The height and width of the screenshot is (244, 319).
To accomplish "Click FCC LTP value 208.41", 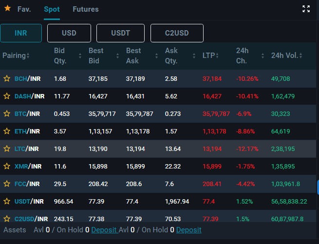I will [x=212, y=184].
